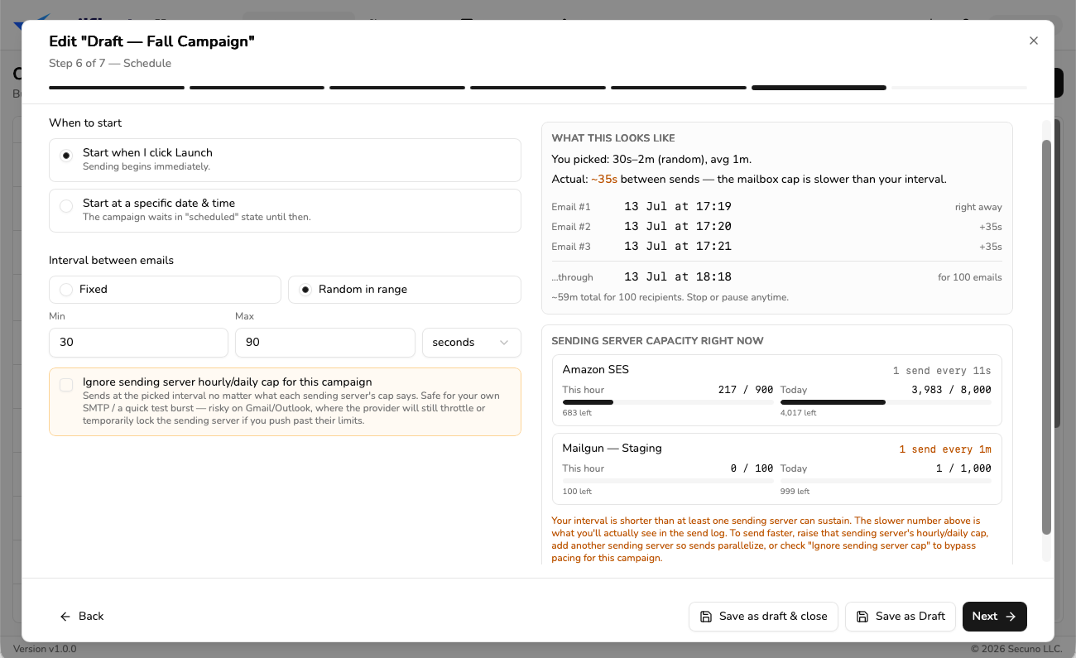The height and width of the screenshot is (658, 1076).
Task: Click the '1 send every 11s' text
Action: (942, 371)
